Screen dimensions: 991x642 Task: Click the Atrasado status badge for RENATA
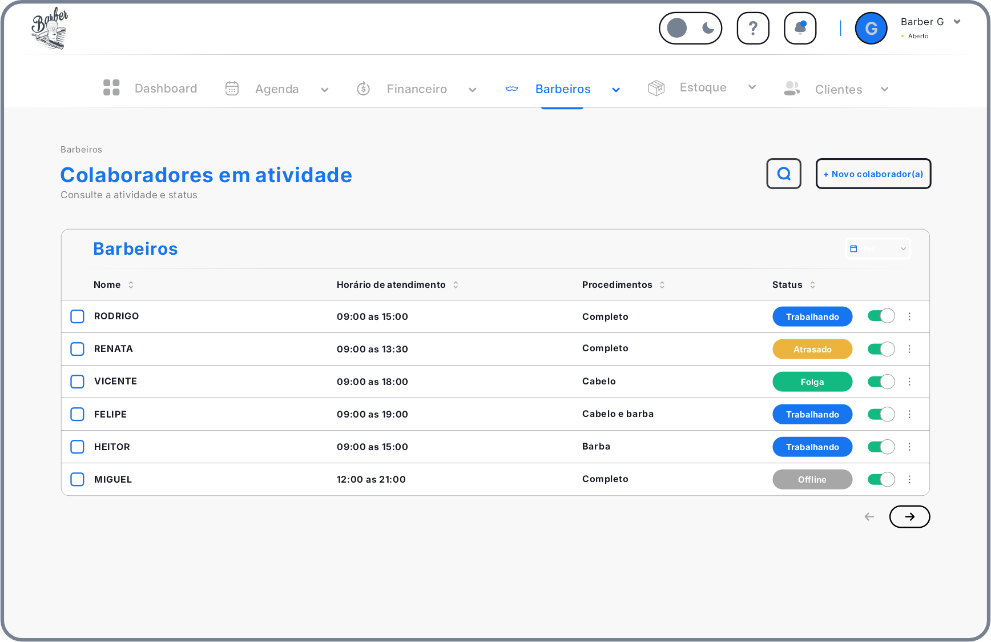812,349
